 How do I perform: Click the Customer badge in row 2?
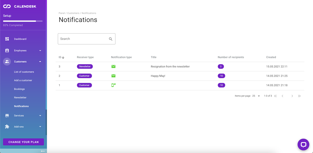(x=85, y=76)
